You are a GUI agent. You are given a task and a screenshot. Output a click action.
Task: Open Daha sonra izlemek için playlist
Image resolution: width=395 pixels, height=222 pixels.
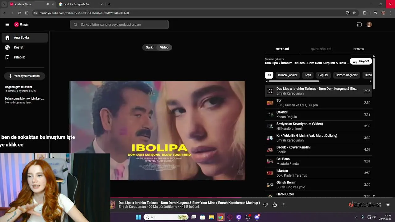pyautogui.click(x=25, y=100)
